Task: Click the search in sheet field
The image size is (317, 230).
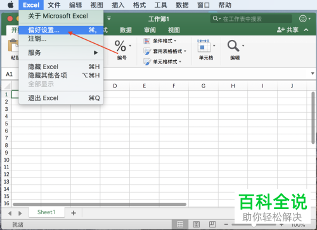Action: (251, 19)
